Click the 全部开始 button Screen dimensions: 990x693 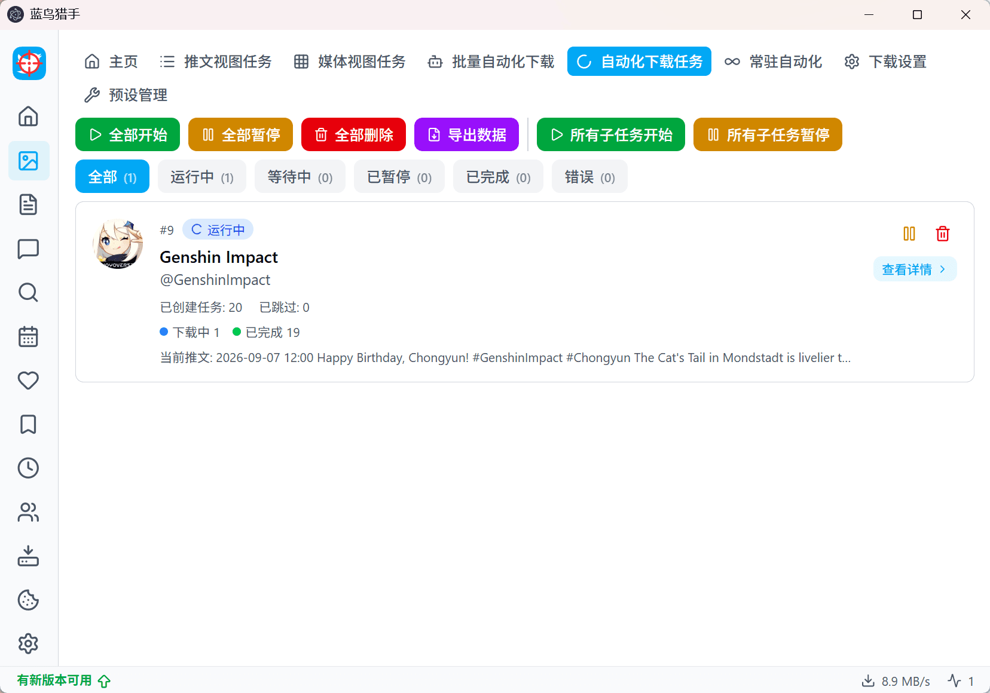coord(127,134)
